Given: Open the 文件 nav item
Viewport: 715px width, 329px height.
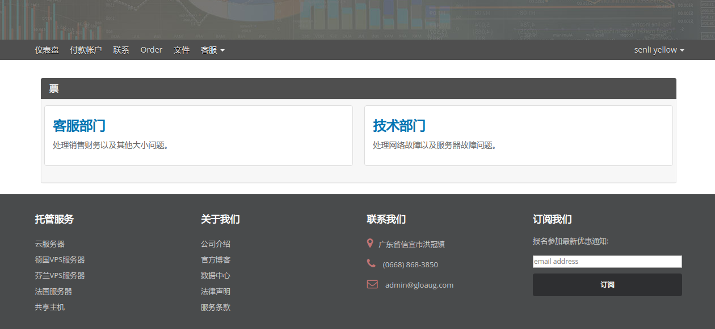Looking at the screenshot, I should click(182, 50).
